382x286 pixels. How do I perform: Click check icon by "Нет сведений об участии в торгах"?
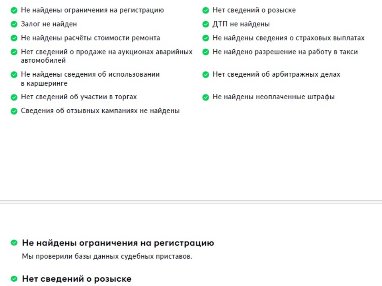click(x=14, y=97)
